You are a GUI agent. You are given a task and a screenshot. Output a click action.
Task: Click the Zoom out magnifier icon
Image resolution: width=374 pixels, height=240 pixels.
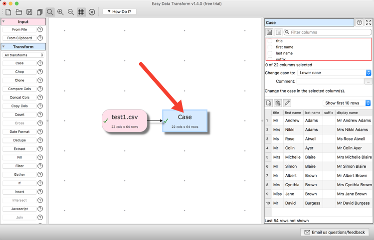[x=71, y=12]
